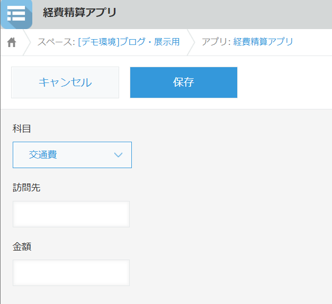
Task: Save the record with 保存 button
Action: tap(183, 82)
